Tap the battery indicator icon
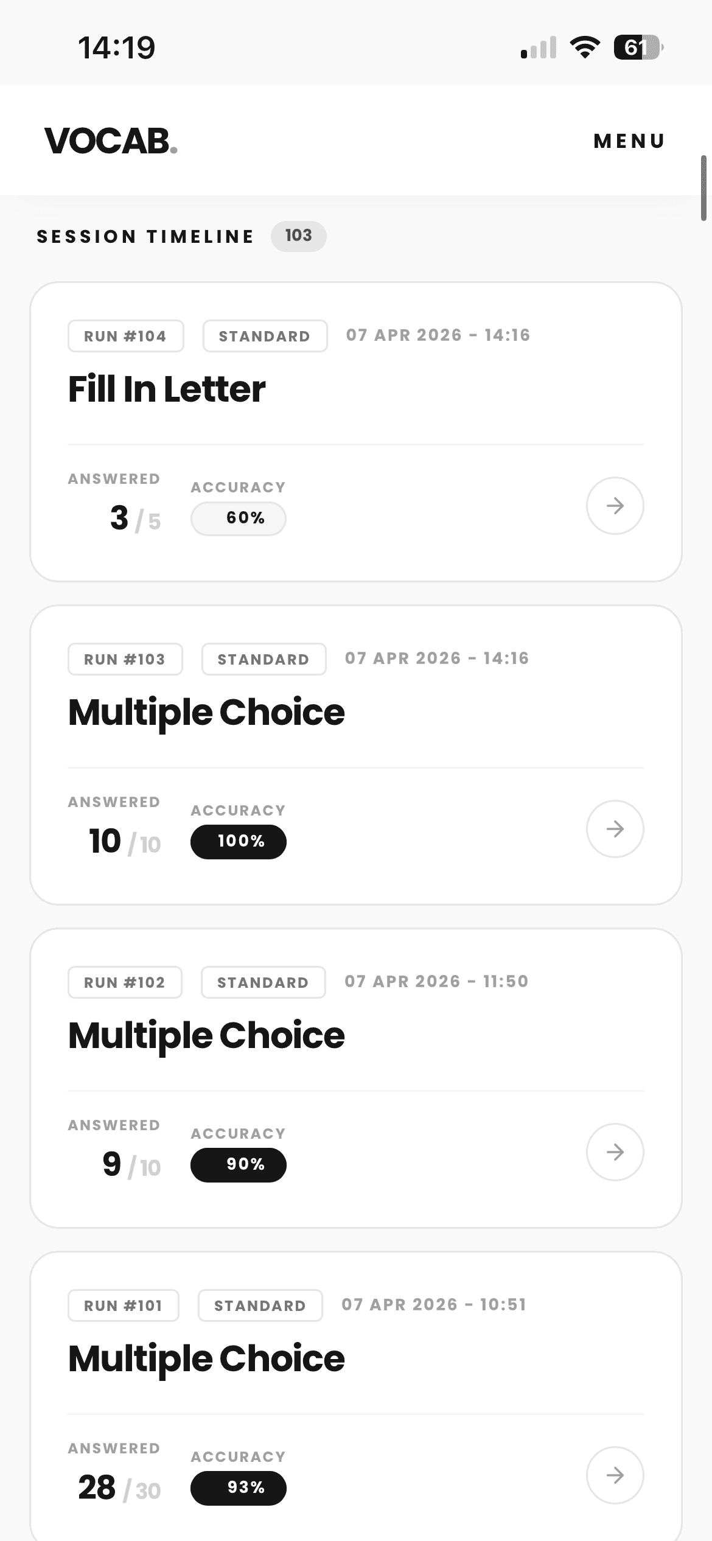The height and width of the screenshot is (1541, 712). pos(638,47)
